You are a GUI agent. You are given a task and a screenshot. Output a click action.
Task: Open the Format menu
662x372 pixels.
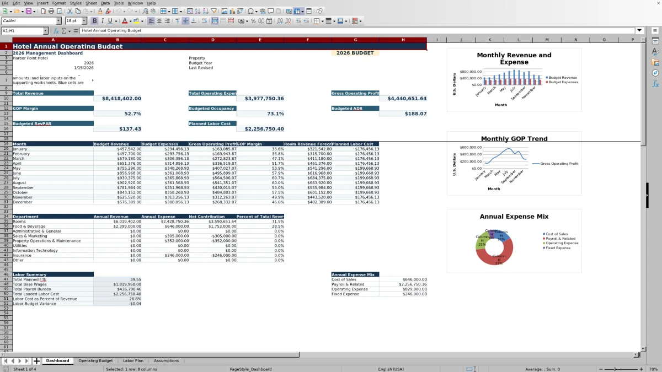pos(59,3)
